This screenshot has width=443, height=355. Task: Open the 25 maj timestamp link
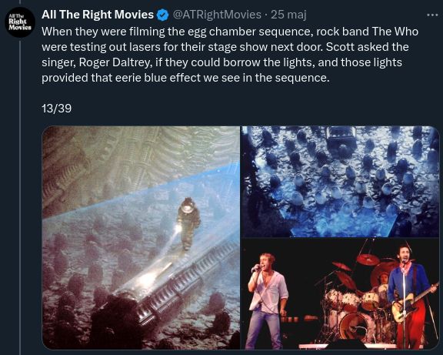click(x=288, y=15)
